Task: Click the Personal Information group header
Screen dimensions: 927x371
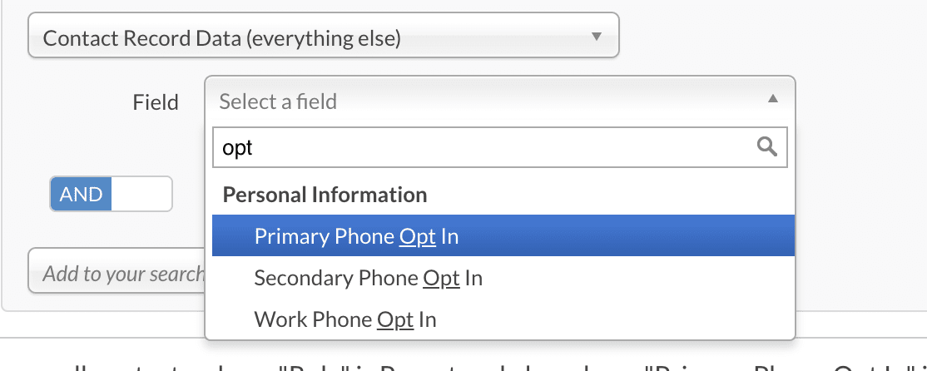Action: pos(325,195)
